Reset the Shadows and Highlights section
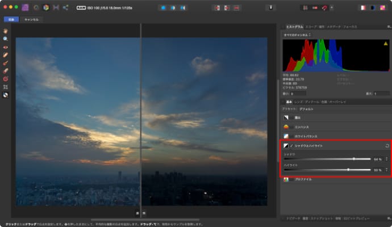392x227 pixels. (x=386, y=146)
